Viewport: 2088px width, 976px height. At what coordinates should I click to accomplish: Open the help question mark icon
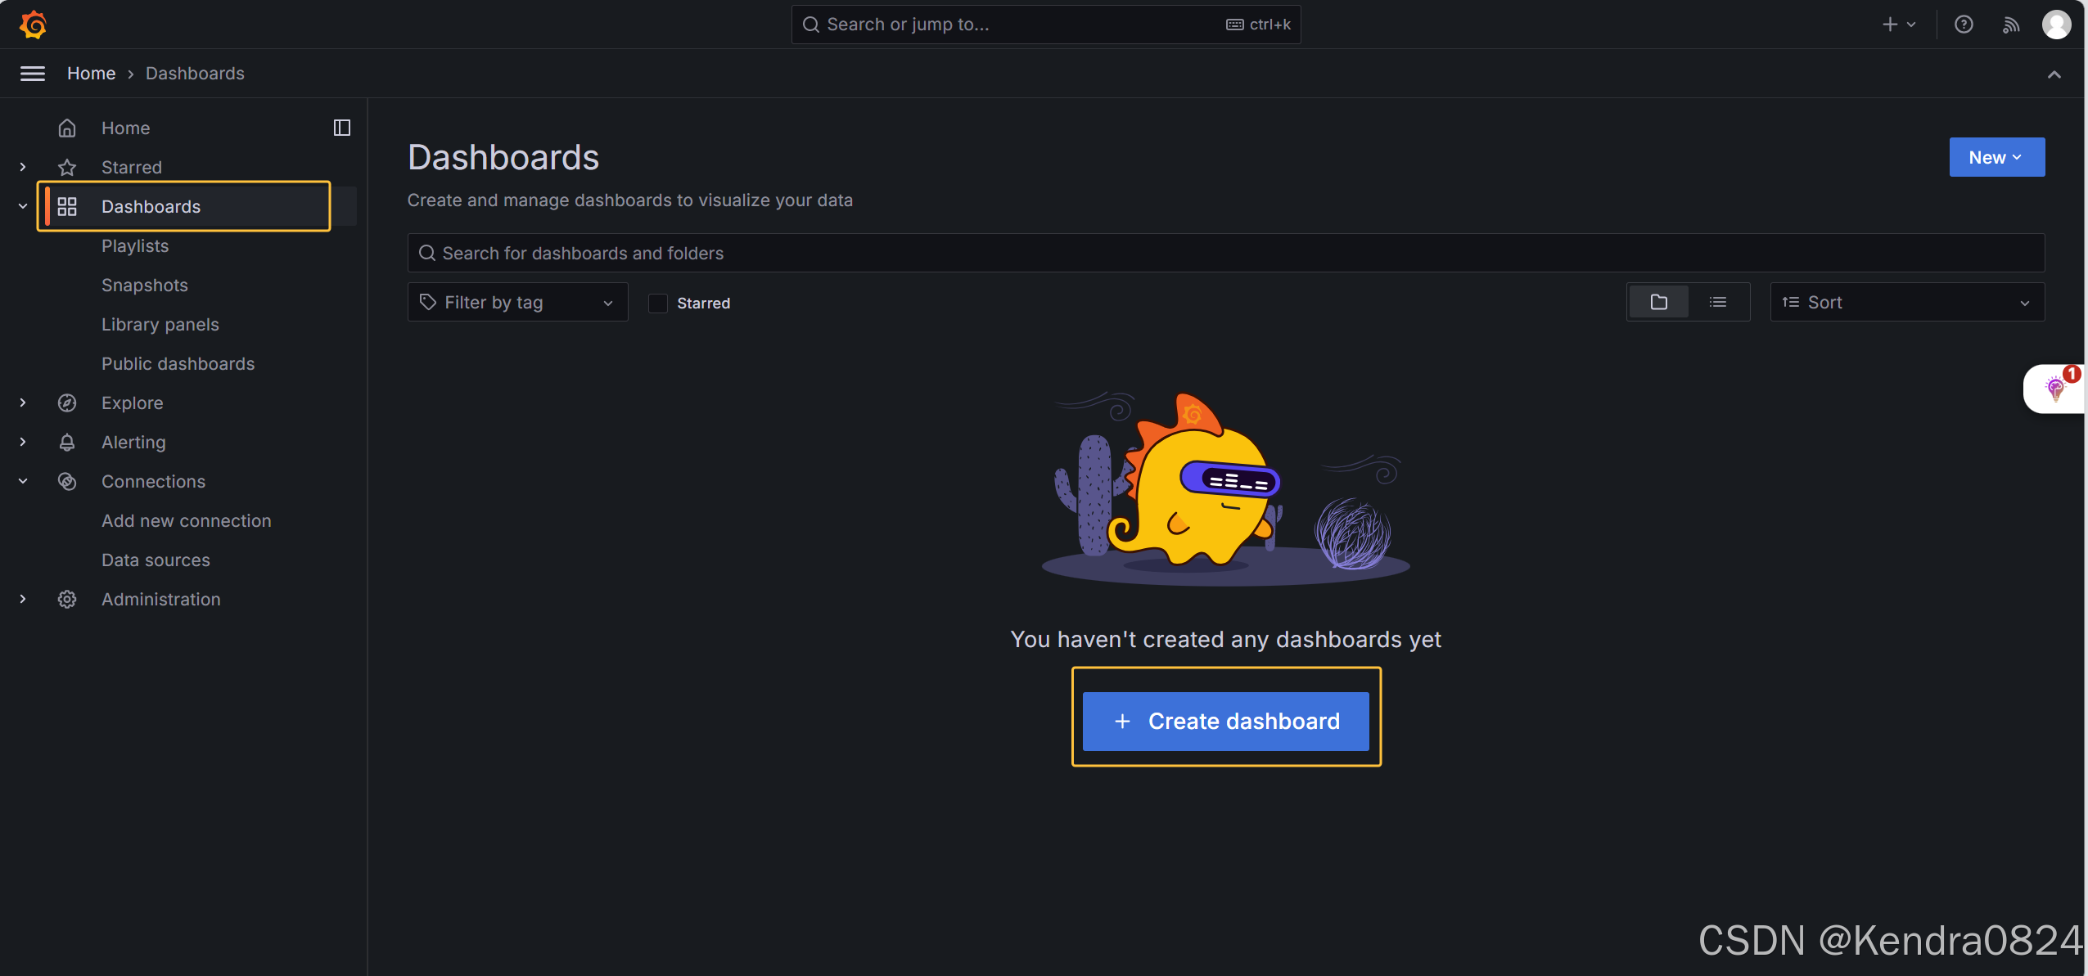pos(1964,25)
